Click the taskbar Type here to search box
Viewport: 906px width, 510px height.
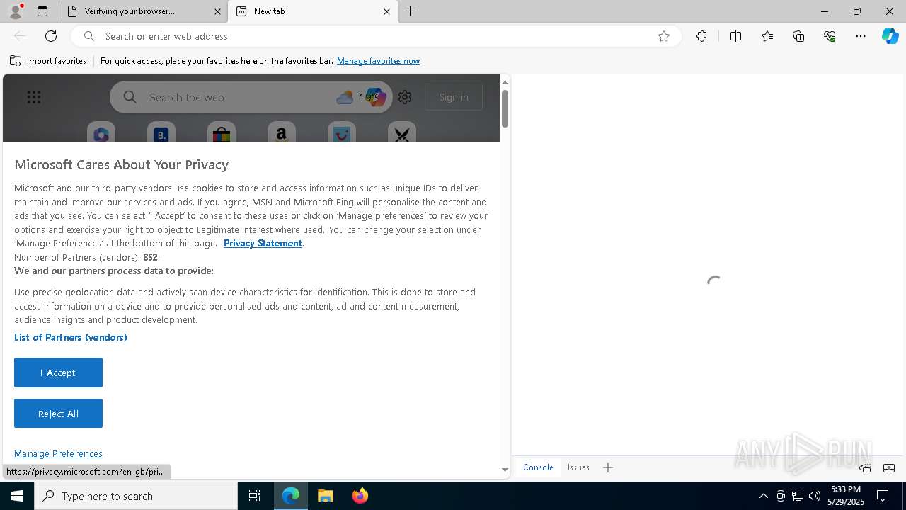click(x=136, y=496)
